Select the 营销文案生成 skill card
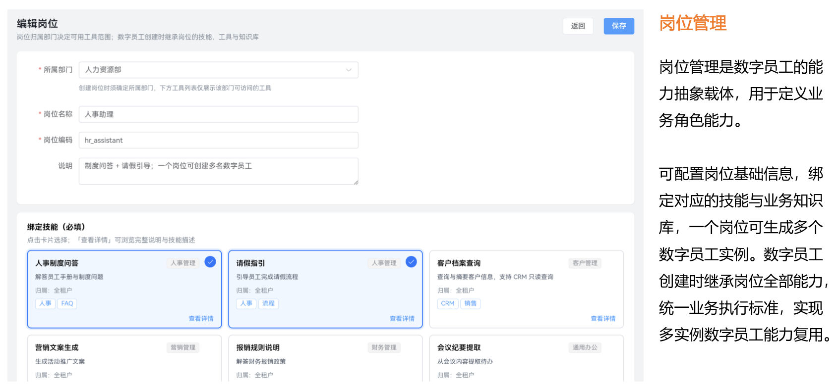The width and height of the screenshot is (839, 390). click(x=124, y=359)
